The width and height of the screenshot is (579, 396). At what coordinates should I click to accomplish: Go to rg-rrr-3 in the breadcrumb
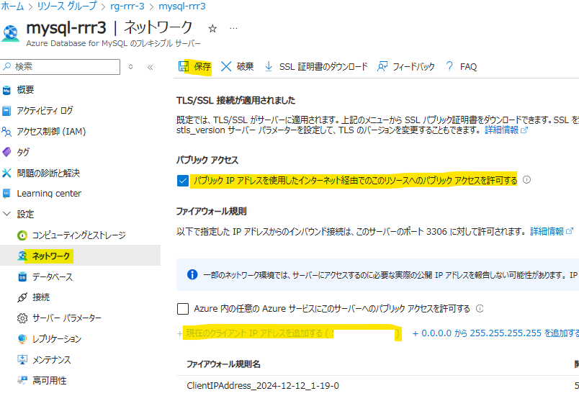[127, 6]
